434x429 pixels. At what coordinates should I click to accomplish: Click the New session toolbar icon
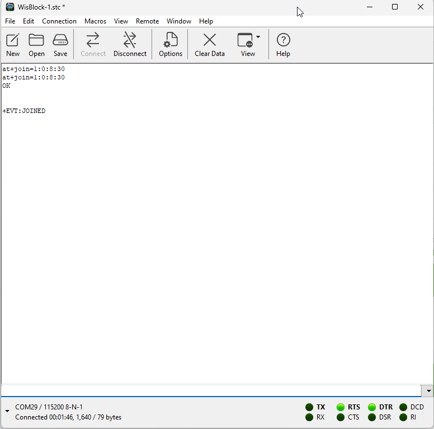click(13, 45)
